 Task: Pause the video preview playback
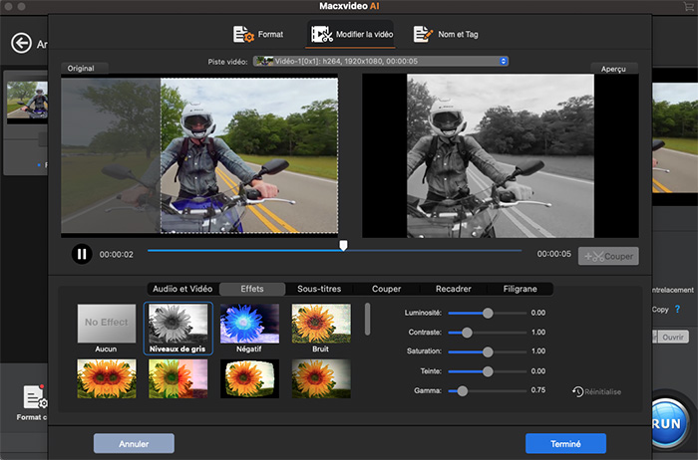[81, 254]
